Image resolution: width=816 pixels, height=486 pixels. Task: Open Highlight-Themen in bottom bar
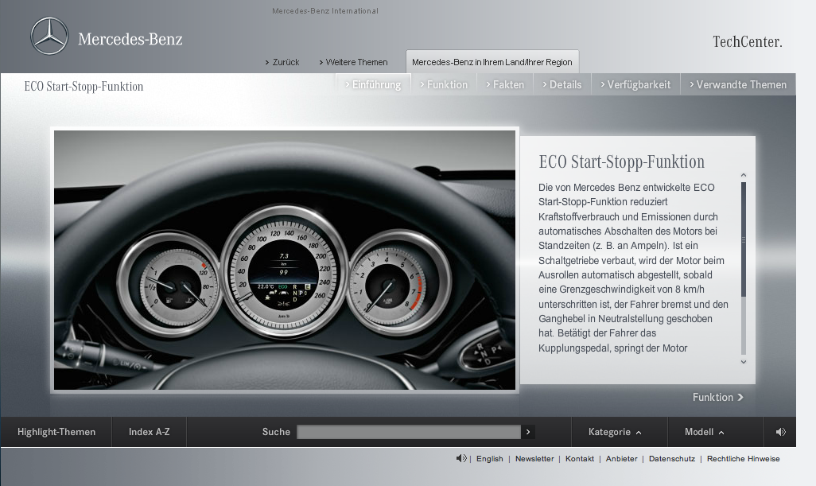[56, 432]
